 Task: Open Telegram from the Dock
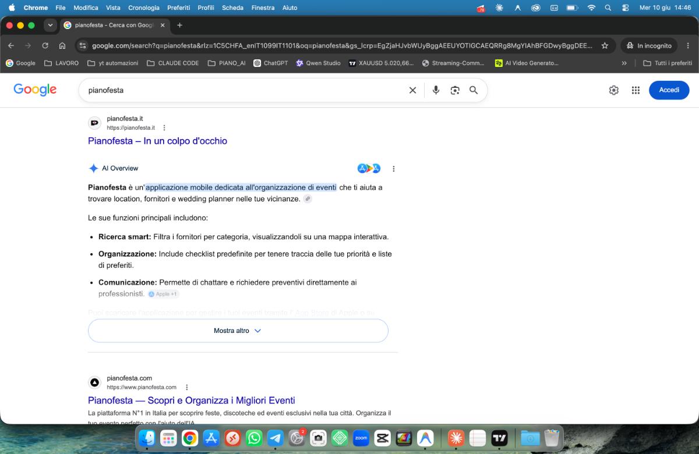275,438
